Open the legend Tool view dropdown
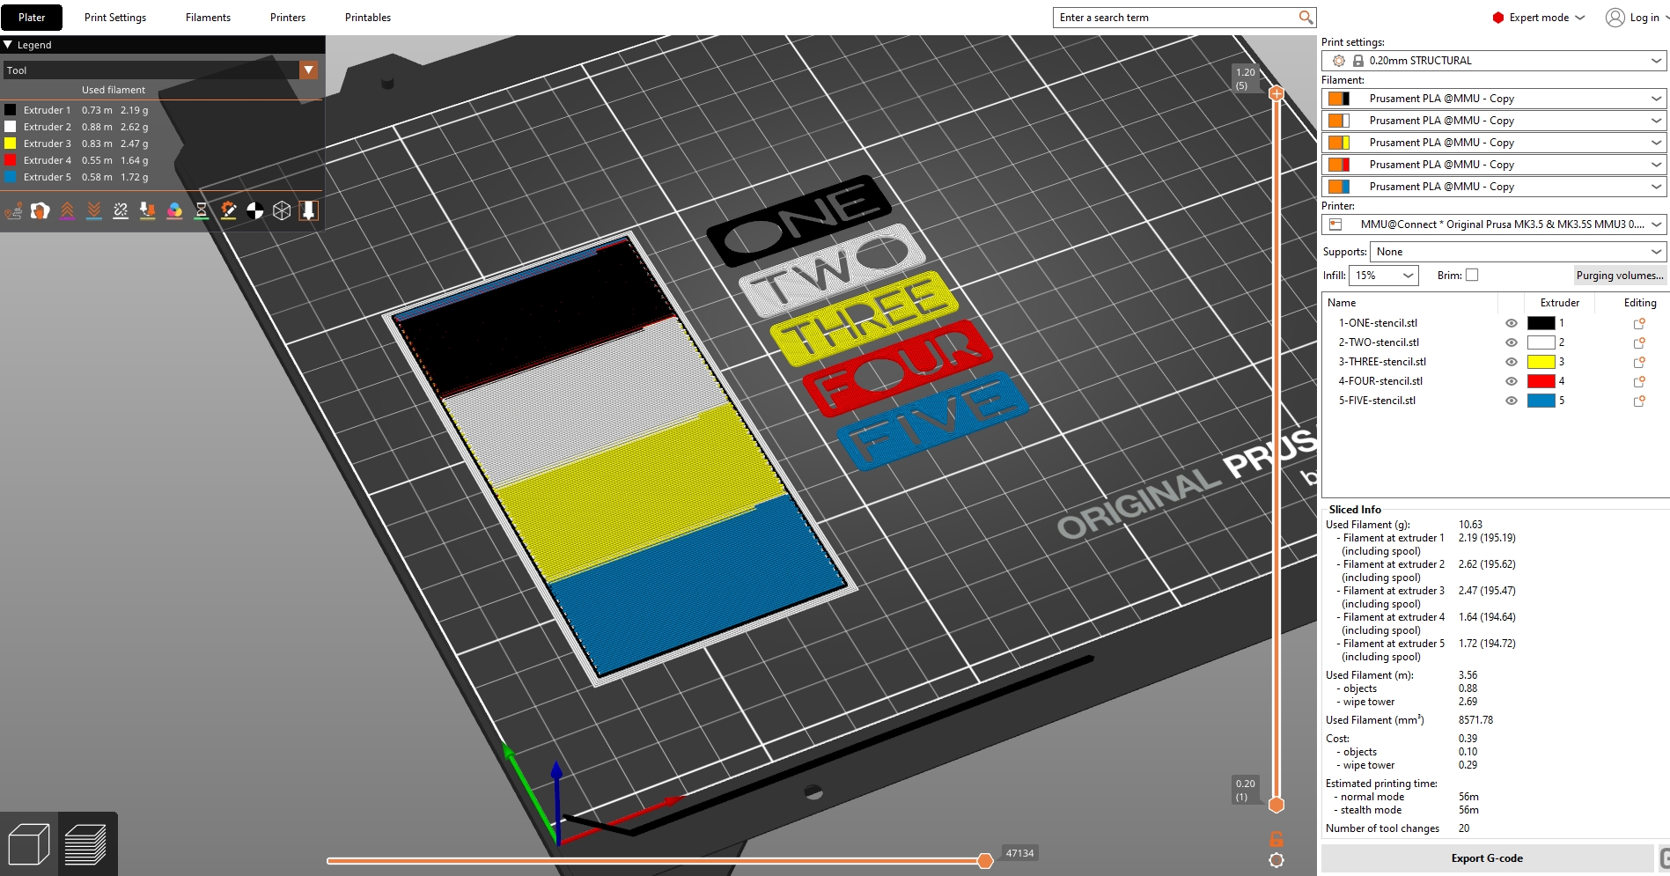This screenshot has width=1670, height=876. (x=308, y=70)
